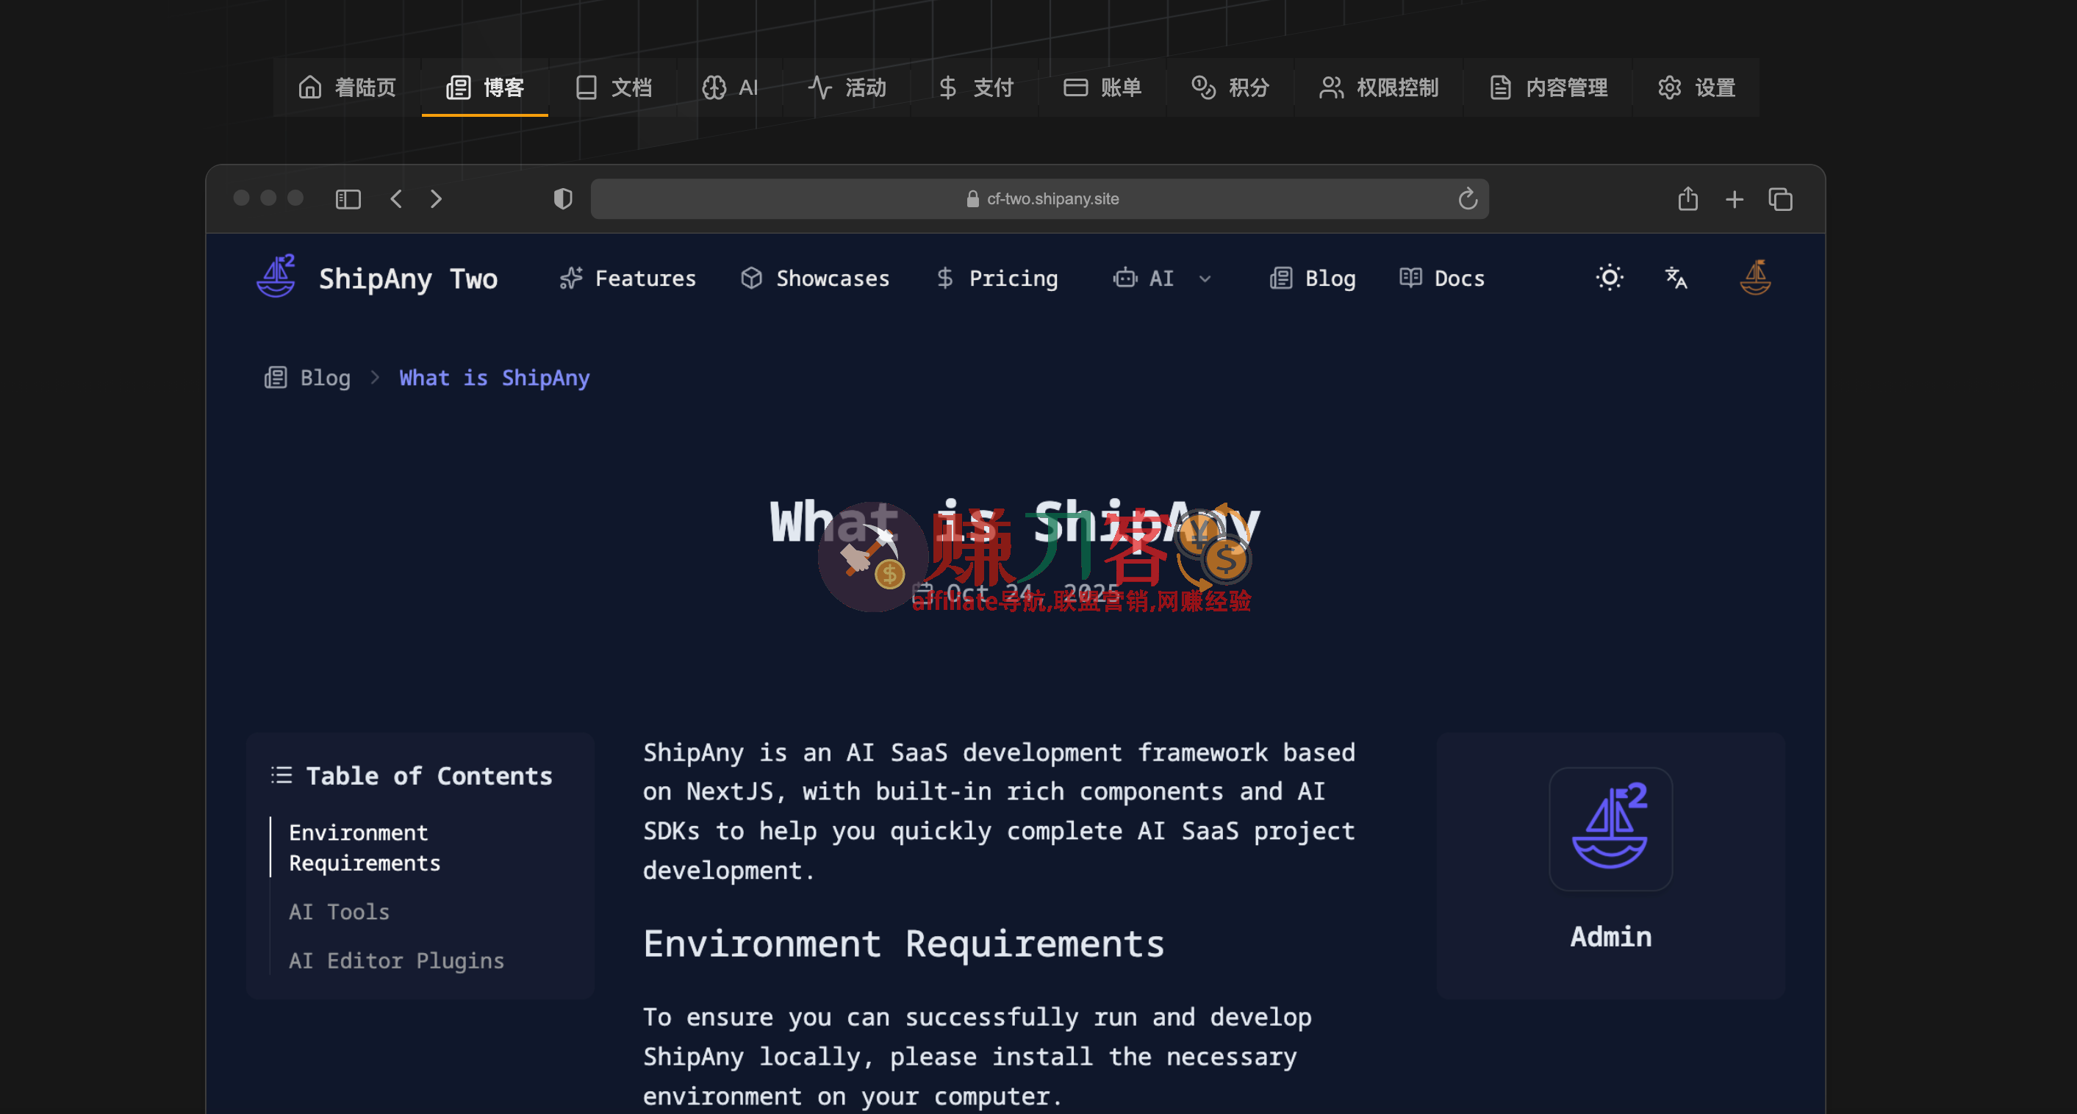The height and width of the screenshot is (1114, 2077).
Task: Click the Showcases cube icon
Action: pos(751,278)
